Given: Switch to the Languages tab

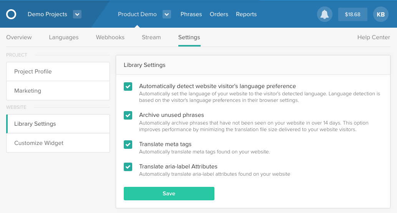Looking at the screenshot, I should (64, 37).
